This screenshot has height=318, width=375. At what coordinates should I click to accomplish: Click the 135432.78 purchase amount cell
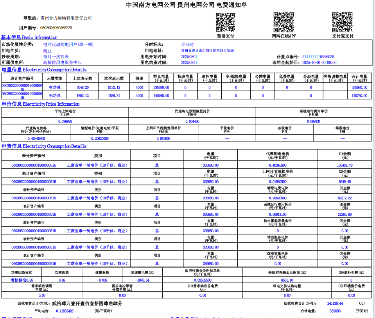pyautogui.click(x=344, y=165)
